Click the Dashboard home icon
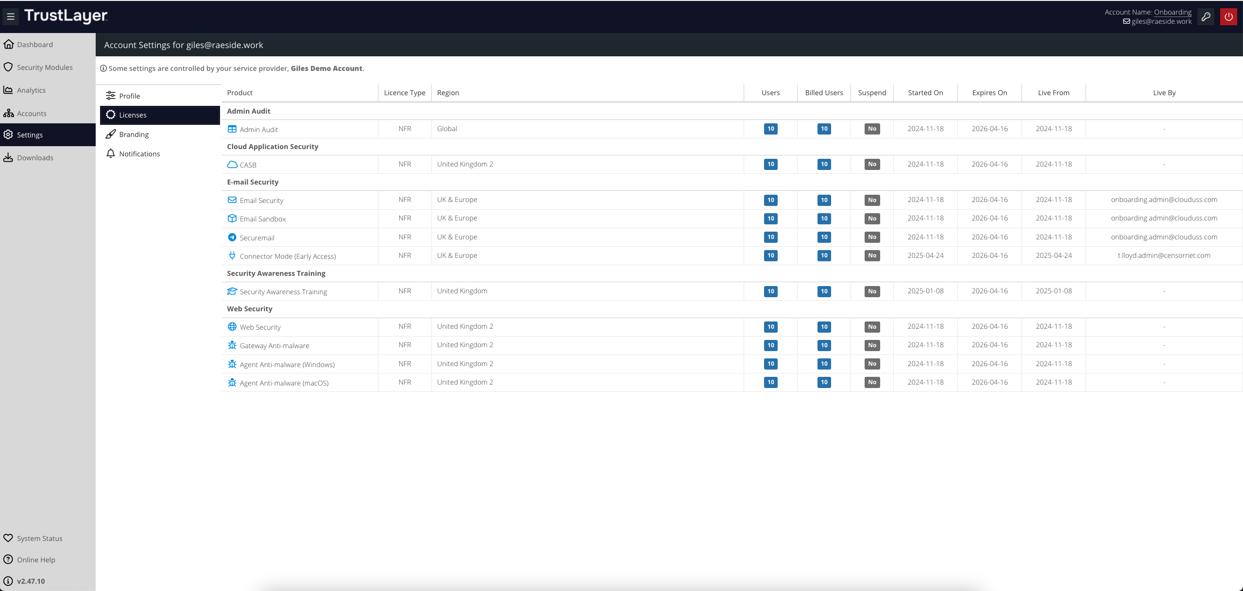 tap(8, 44)
